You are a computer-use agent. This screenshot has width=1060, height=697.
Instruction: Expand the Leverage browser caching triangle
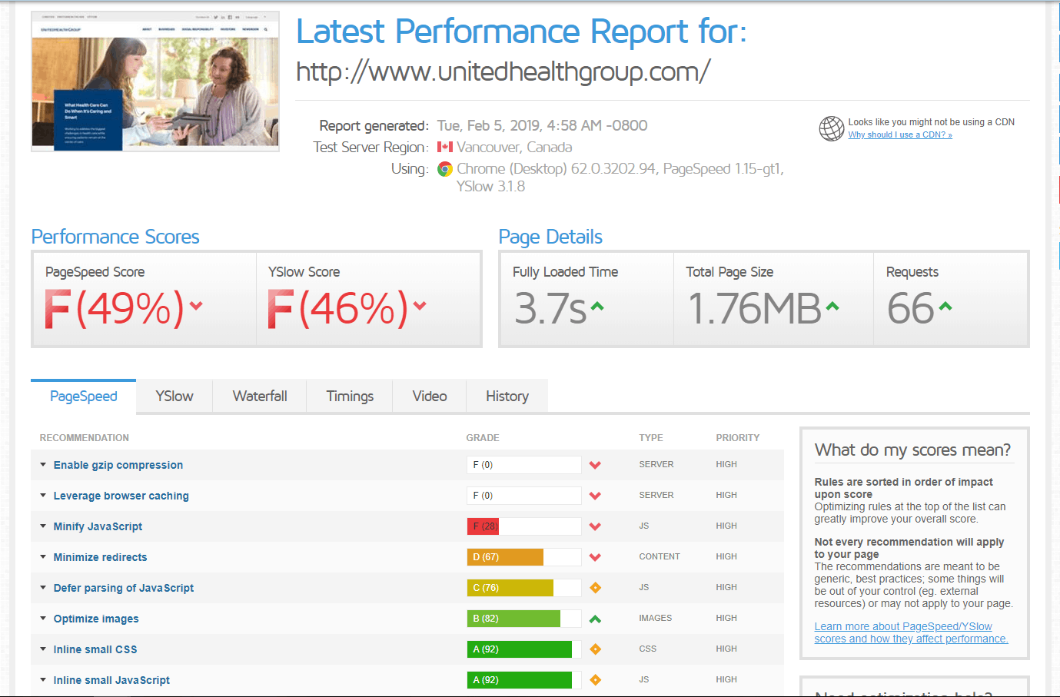(x=43, y=495)
